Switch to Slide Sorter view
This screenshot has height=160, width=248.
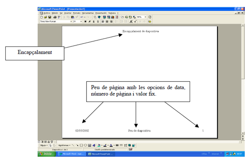[46, 142]
